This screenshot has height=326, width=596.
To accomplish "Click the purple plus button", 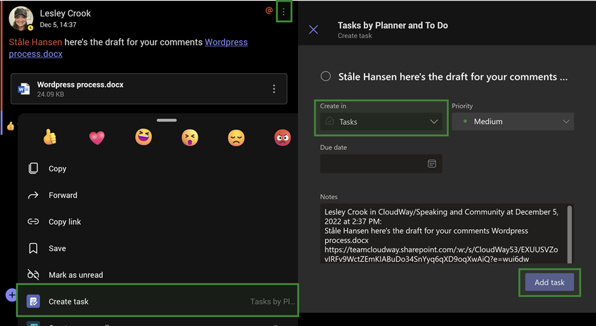I will pyautogui.click(x=11, y=295).
